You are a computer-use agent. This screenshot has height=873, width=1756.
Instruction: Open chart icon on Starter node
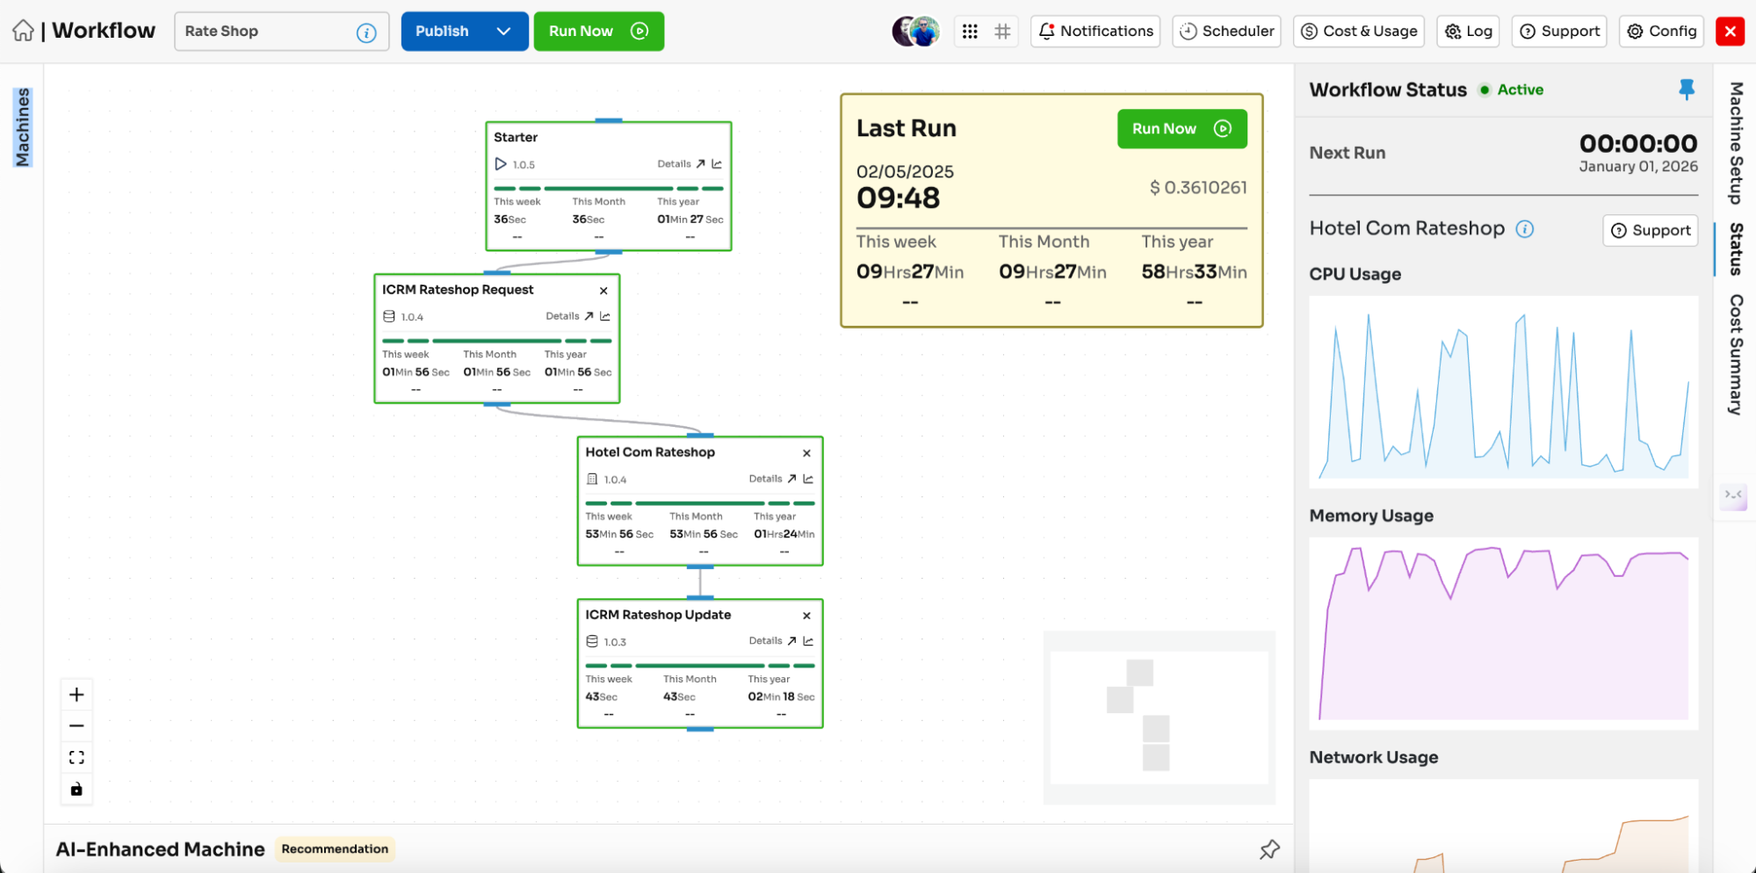point(717,164)
